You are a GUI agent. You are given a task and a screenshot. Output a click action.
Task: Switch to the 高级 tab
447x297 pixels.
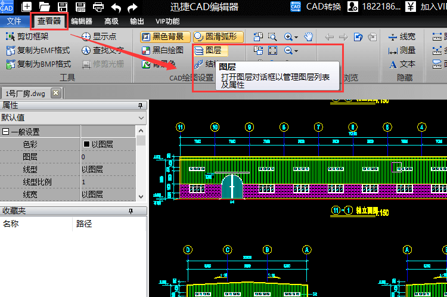click(111, 21)
